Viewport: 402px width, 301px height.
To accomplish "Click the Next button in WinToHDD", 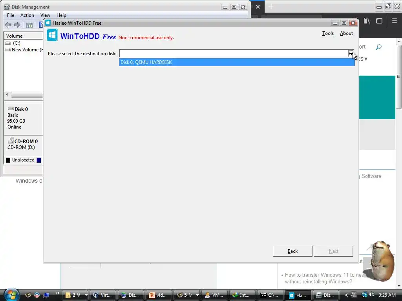I will [334, 251].
